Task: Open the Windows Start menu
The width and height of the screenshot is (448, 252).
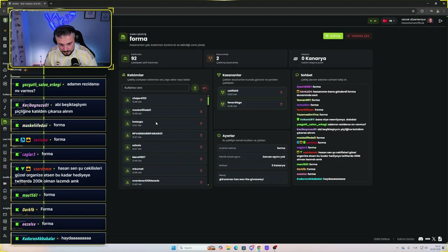Action: coord(173,248)
